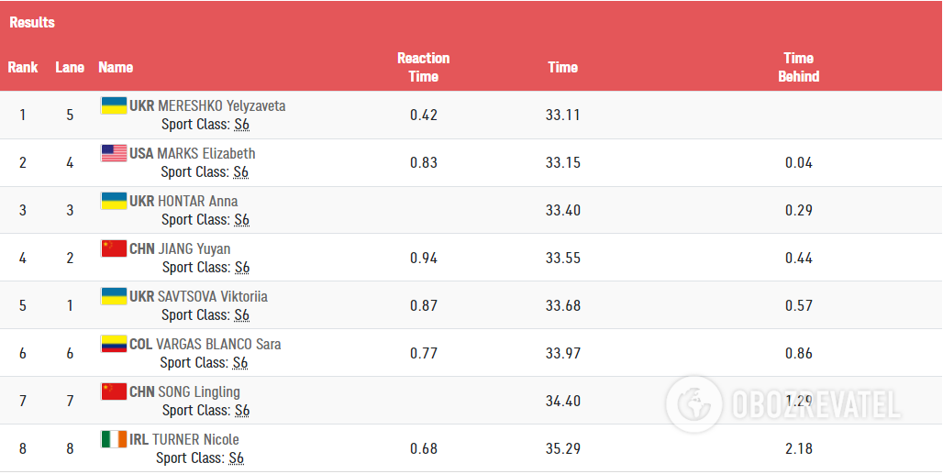The width and height of the screenshot is (943, 474).
Task: Click the Lane column header
Action: [x=70, y=67]
